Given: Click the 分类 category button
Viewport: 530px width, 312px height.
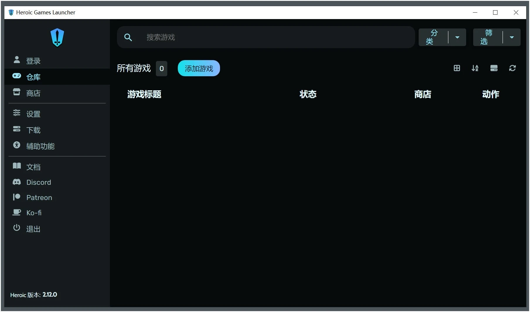Looking at the screenshot, I should pyautogui.click(x=432, y=37).
